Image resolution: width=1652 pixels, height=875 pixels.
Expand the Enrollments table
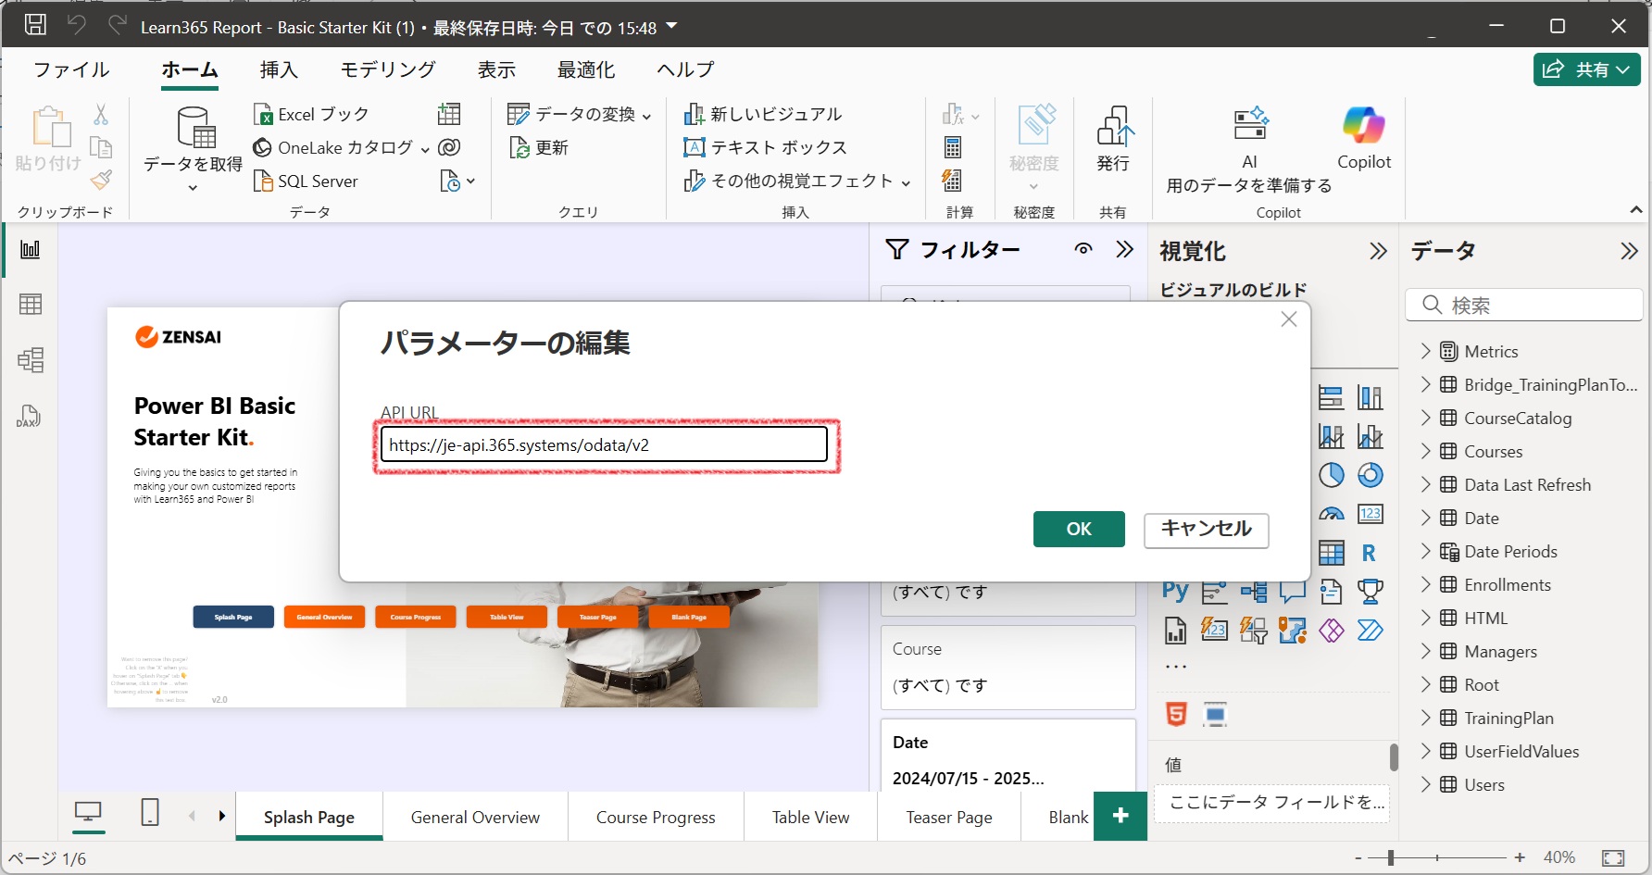pyautogui.click(x=1425, y=584)
